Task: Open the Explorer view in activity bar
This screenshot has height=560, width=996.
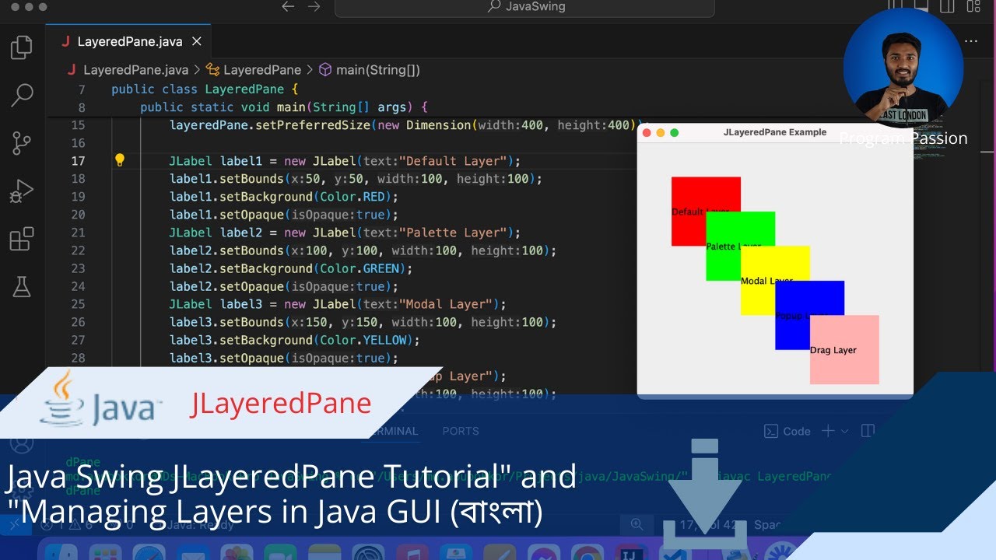Action: coord(22,47)
